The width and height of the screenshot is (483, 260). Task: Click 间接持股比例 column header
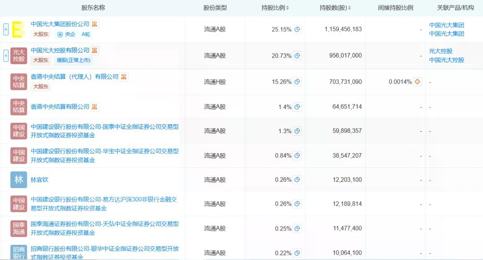tap(395, 8)
